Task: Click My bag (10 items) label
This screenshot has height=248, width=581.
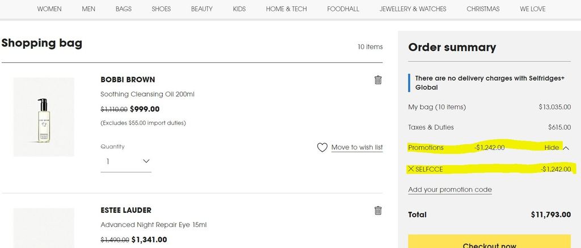Action: [x=437, y=107]
